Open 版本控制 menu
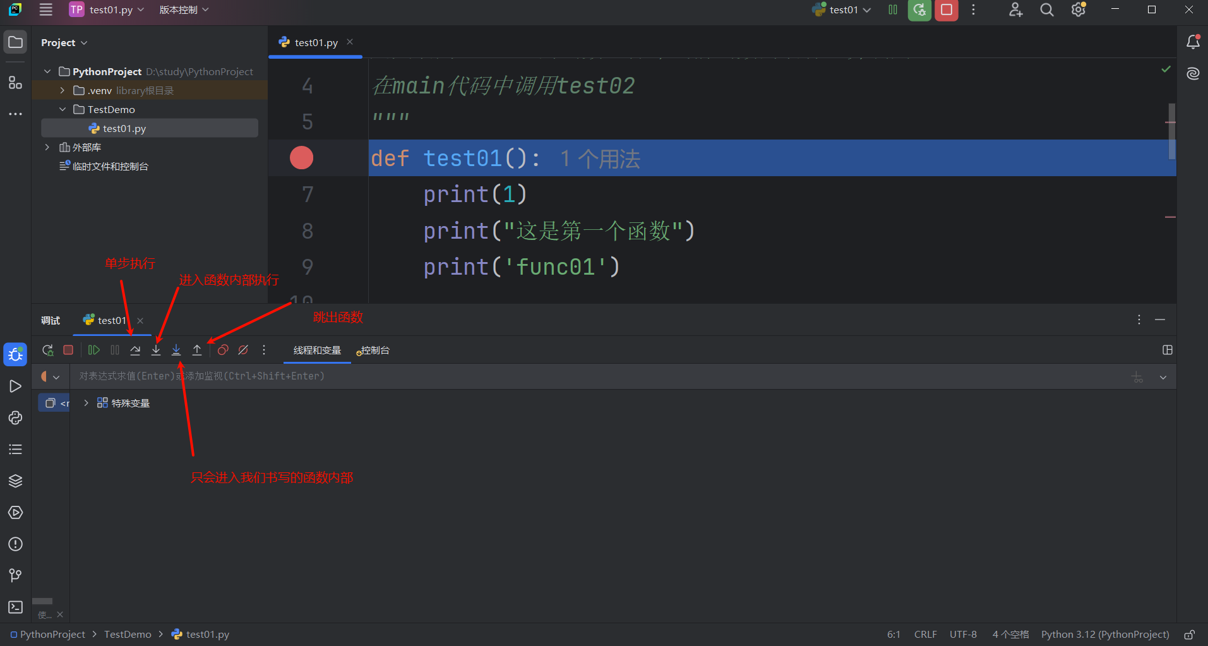 pyautogui.click(x=184, y=10)
